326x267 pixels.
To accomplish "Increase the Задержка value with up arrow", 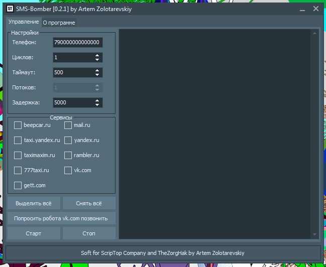I will 97,100.
